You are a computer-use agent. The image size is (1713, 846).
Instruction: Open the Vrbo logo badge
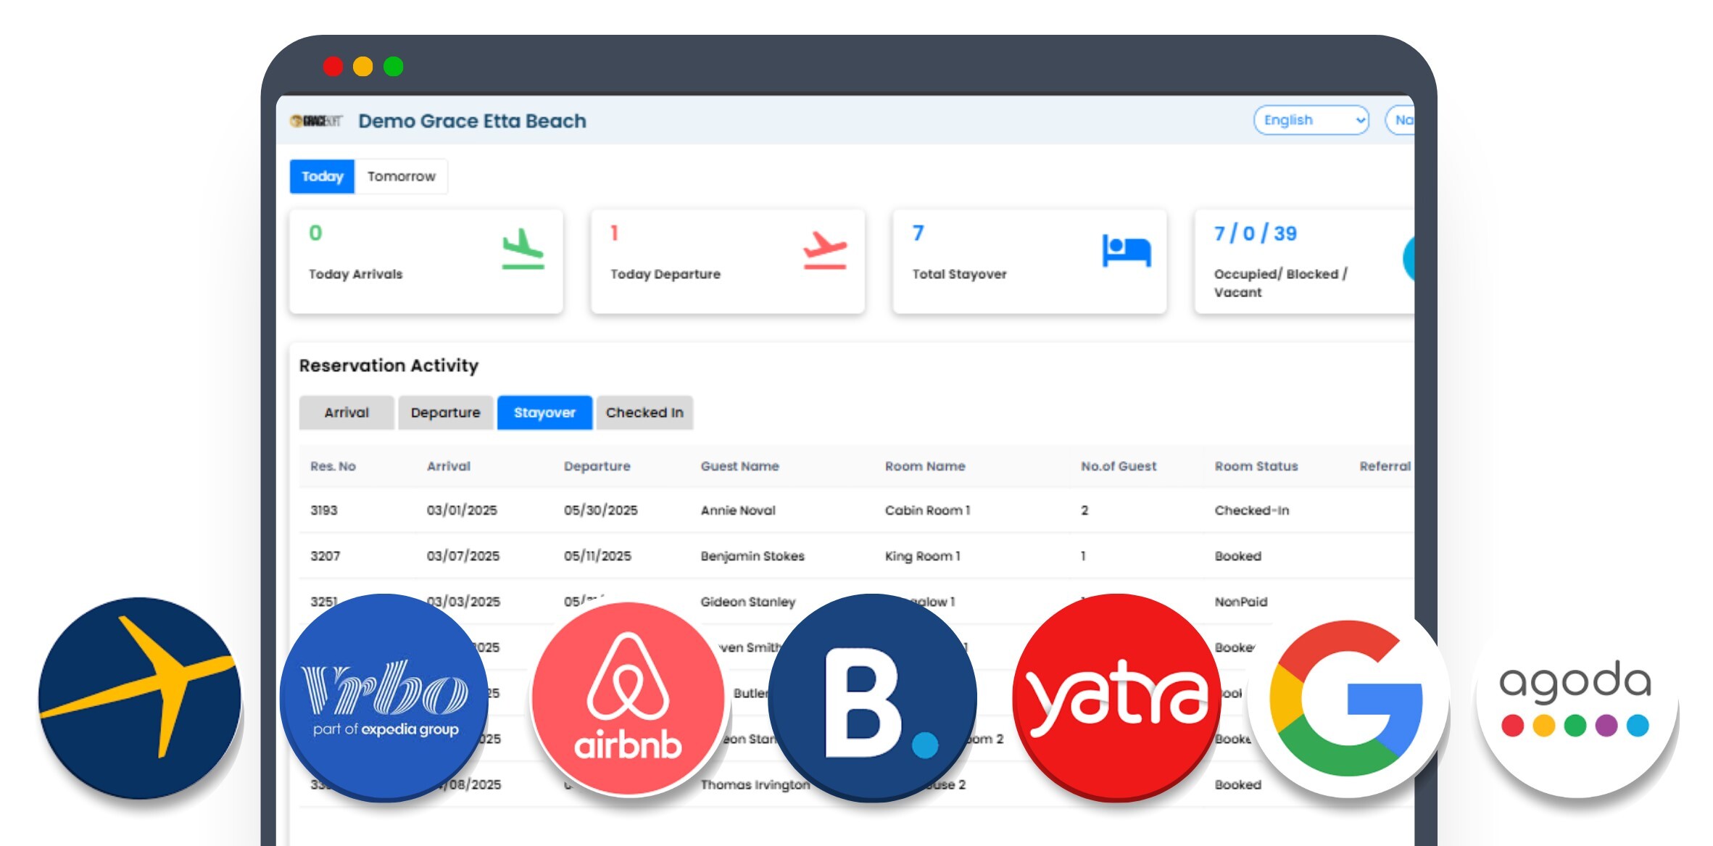(x=384, y=698)
